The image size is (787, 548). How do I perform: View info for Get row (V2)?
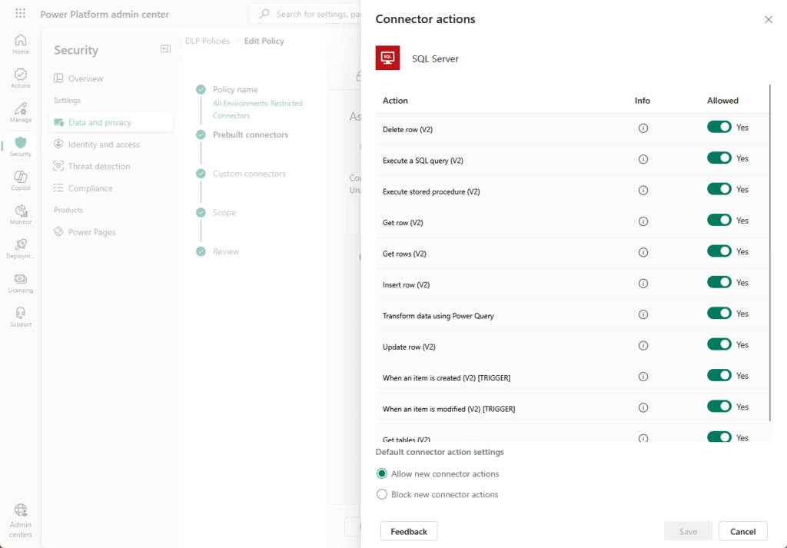pyautogui.click(x=643, y=221)
